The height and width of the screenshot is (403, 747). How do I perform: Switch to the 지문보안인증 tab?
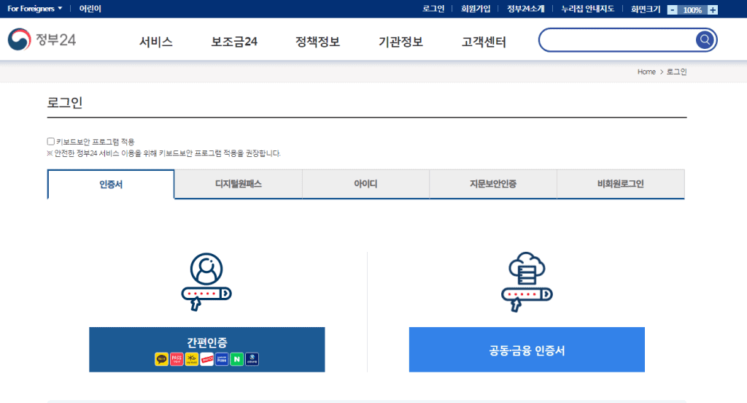point(493,184)
